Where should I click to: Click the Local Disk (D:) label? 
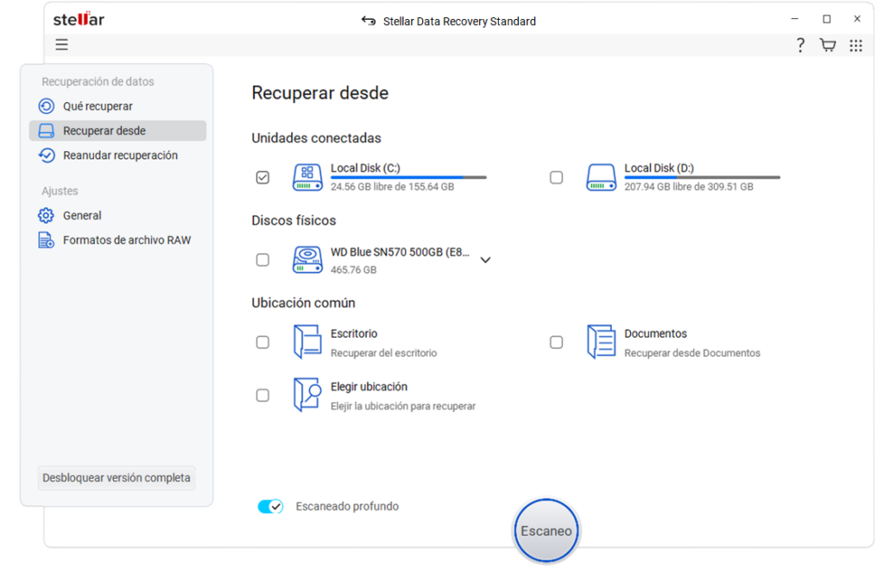coord(659,168)
